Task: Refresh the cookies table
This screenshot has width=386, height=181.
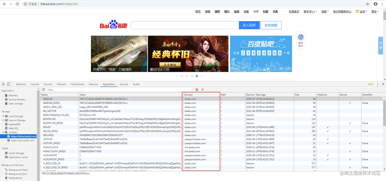Action: point(43,90)
